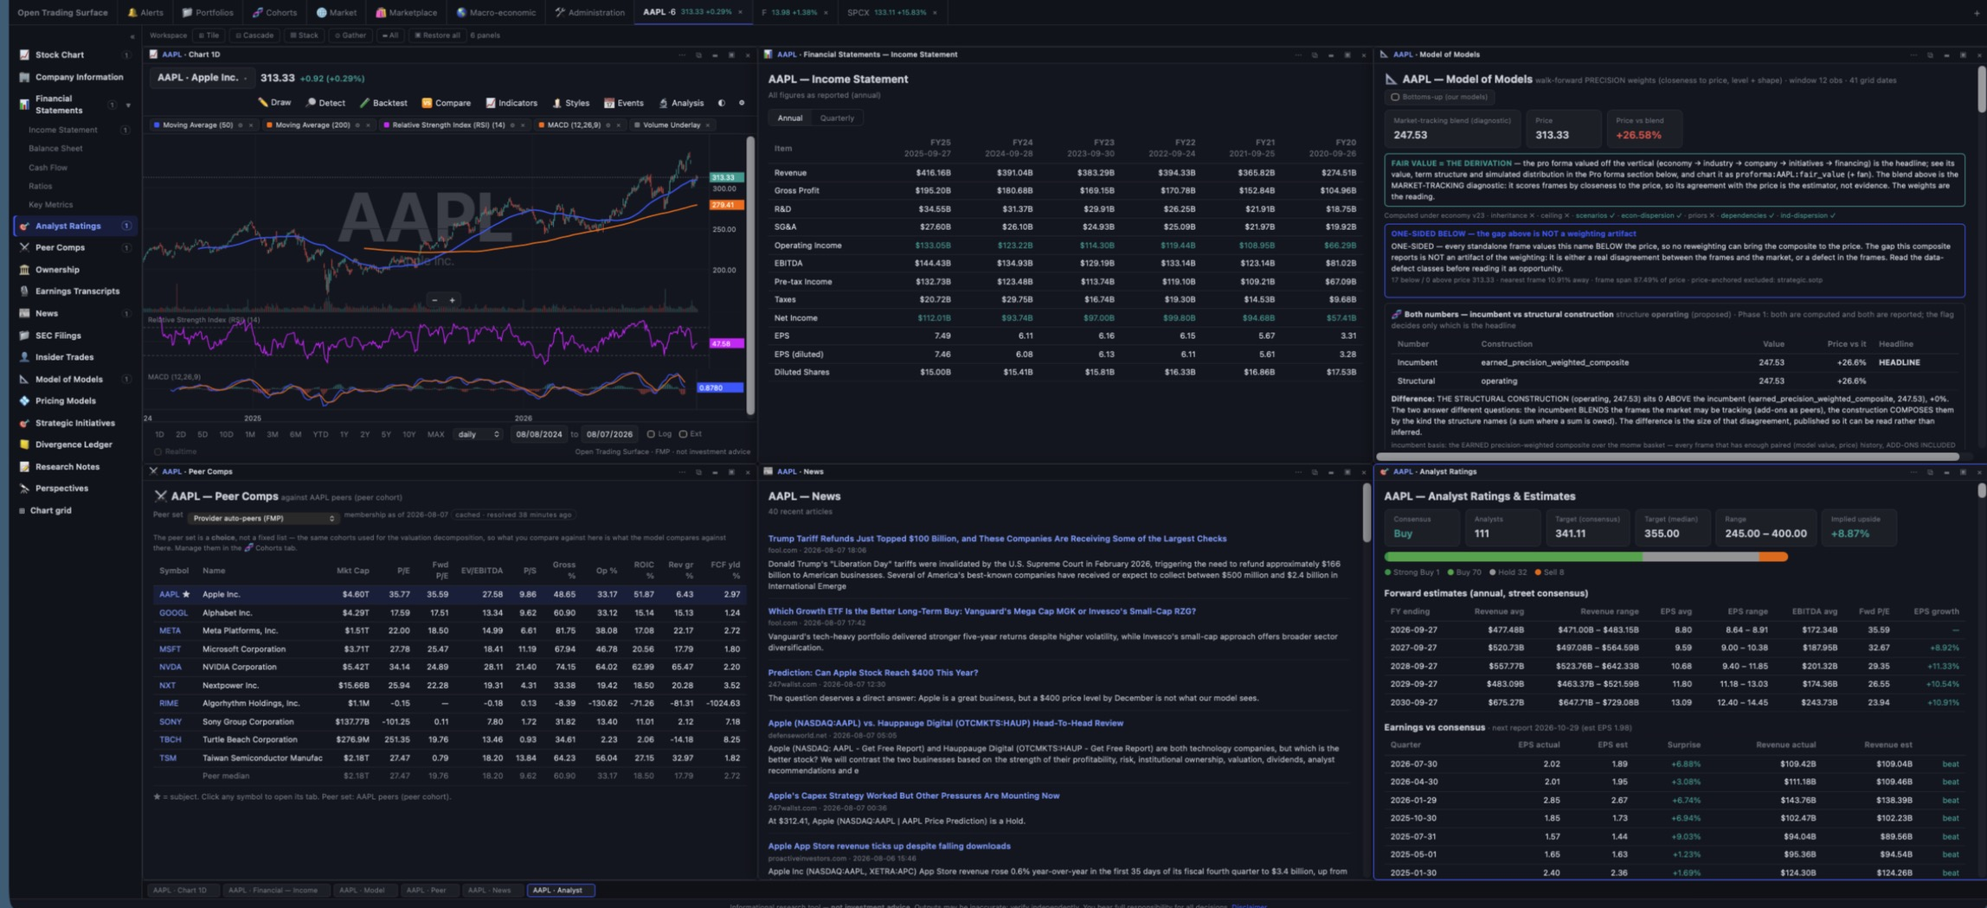Open the "Apple's Capex Strategy" news headline
The height and width of the screenshot is (908, 1987).
coord(913,796)
